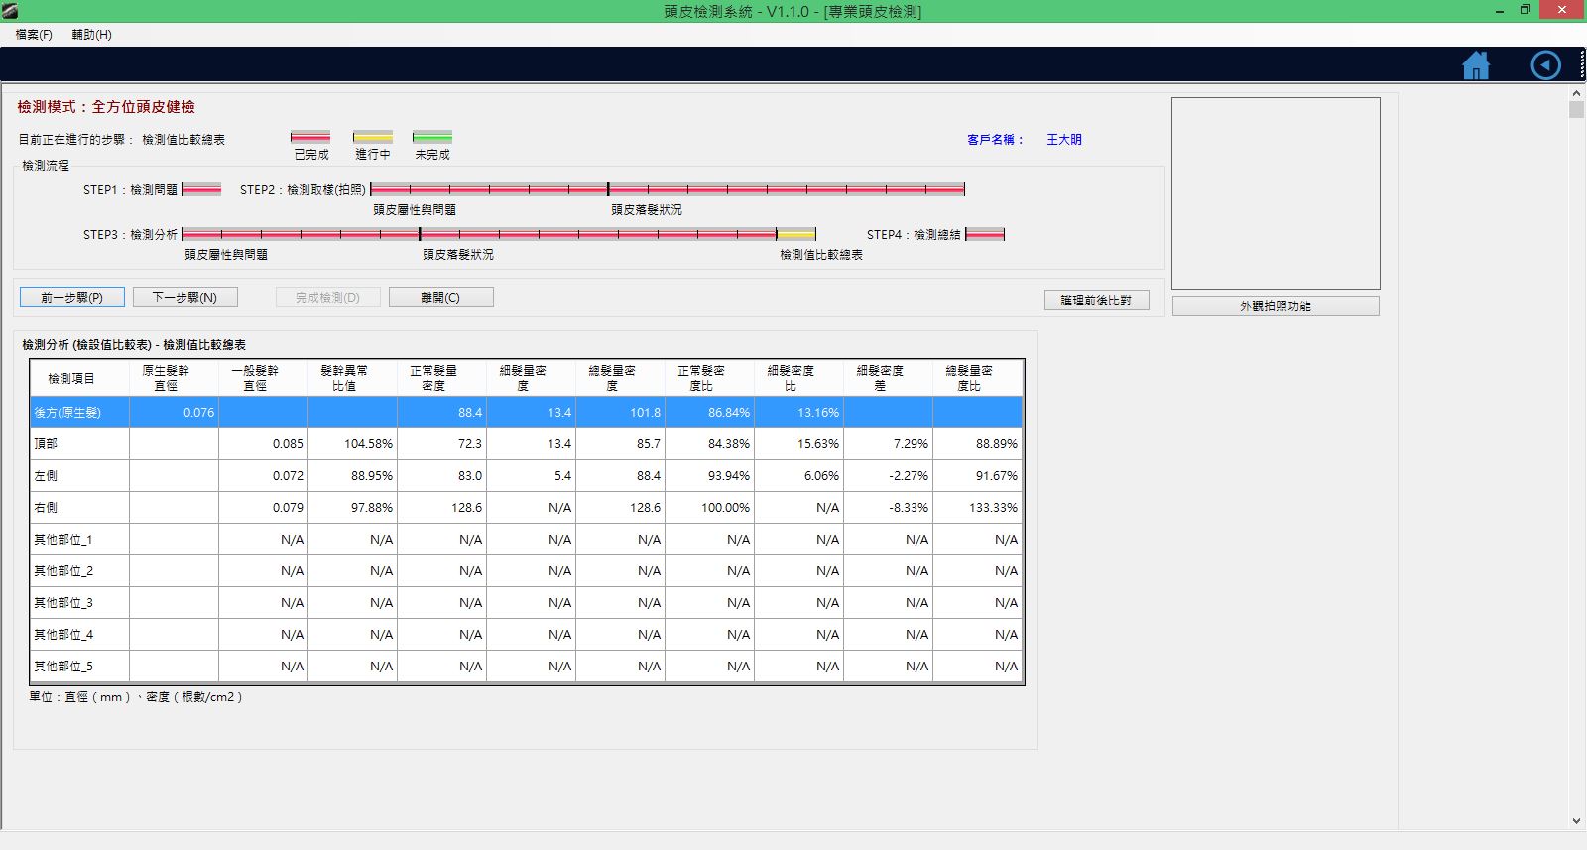Click the scrollbar up arrow

pyautogui.click(x=1577, y=93)
